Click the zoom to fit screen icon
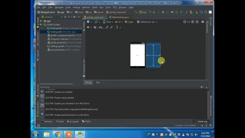Image resolution: width=245 pixels, height=138 pixels. (197, 22)
